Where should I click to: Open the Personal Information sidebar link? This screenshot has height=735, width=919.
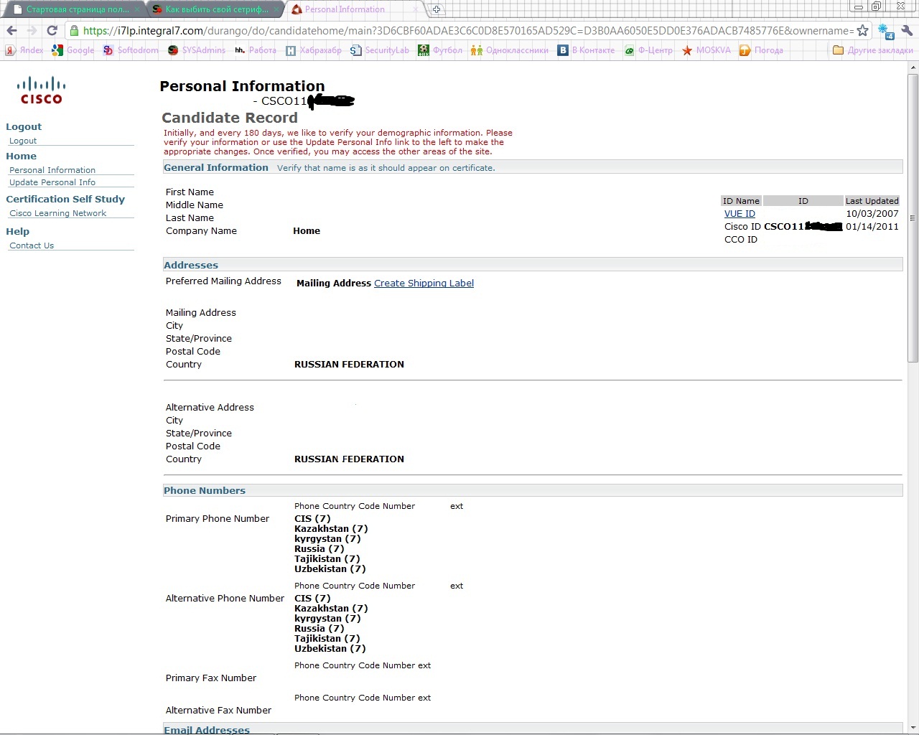(x=52, y=170)
